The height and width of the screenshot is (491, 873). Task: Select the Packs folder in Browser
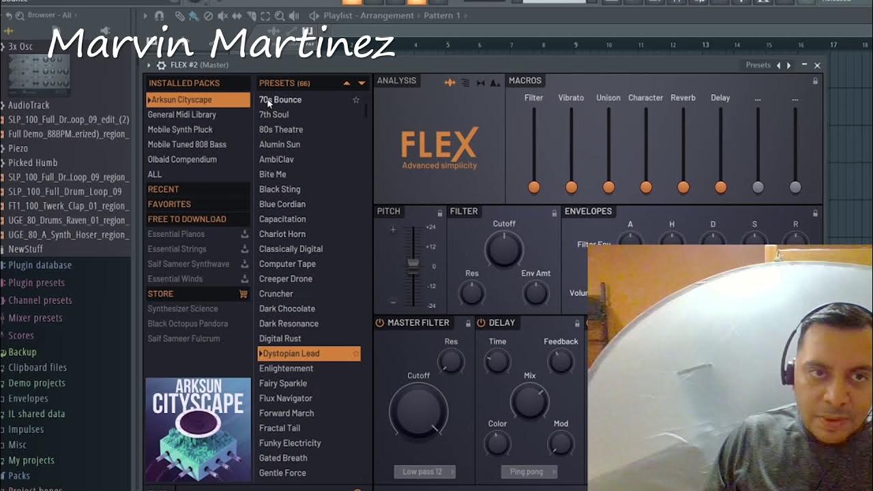click(x=19, y=476)
